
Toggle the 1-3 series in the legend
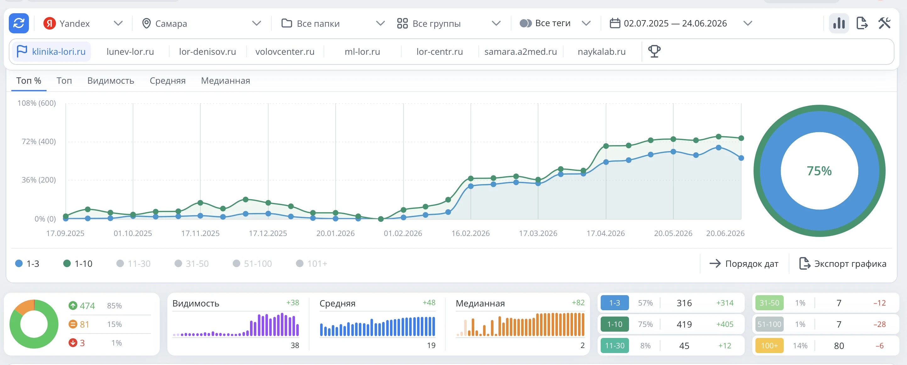click(27, 264)
